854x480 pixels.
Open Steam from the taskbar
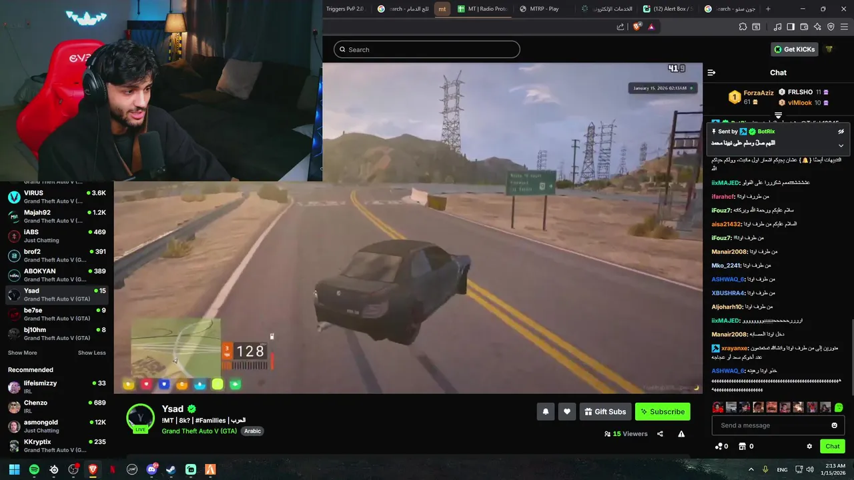pyautogui.click(x=171, y=469)
